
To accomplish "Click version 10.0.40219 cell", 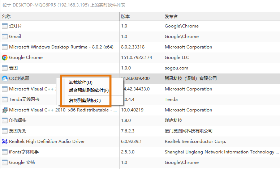I will (x=132, y=110).
